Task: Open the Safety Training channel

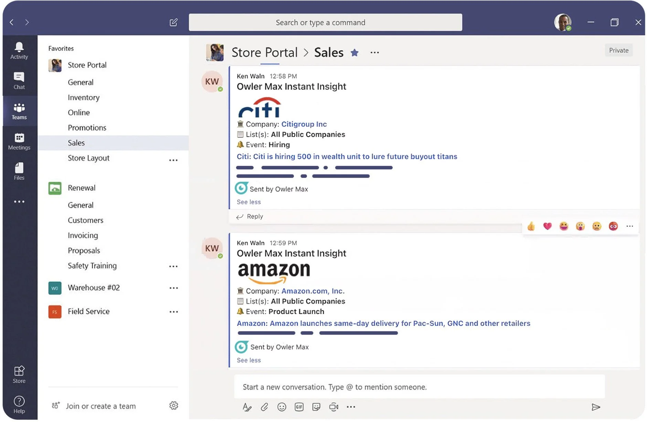Action: click(x=92, y=266)
